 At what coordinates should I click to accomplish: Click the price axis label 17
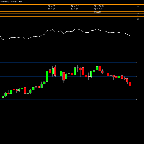138,15
